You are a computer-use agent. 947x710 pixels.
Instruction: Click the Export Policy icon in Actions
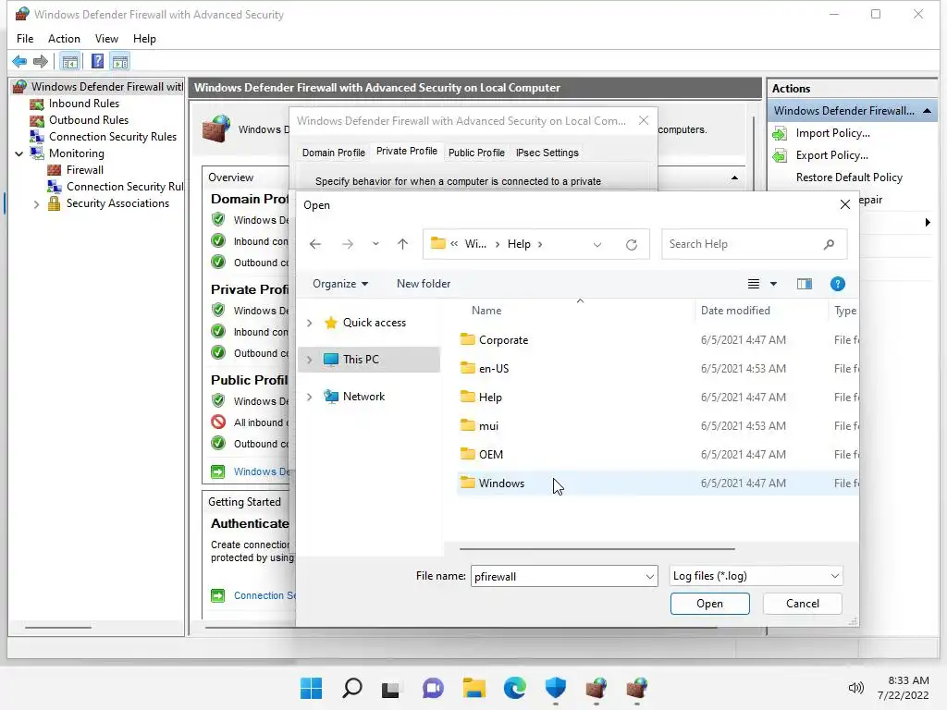780,155
